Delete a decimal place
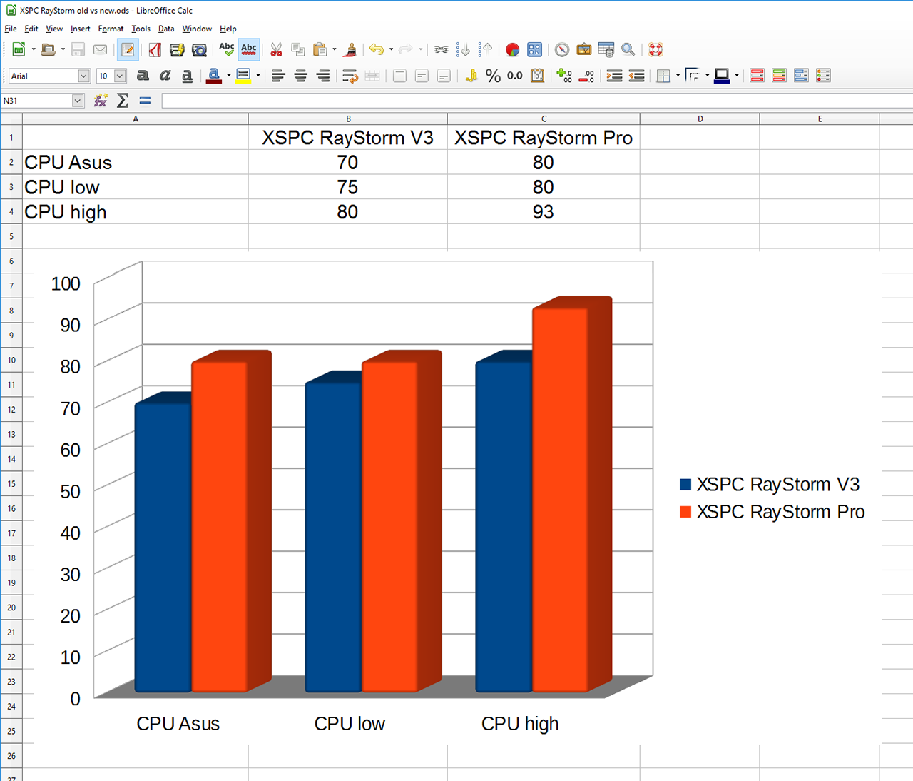913x781 pixels. (586, 76)
